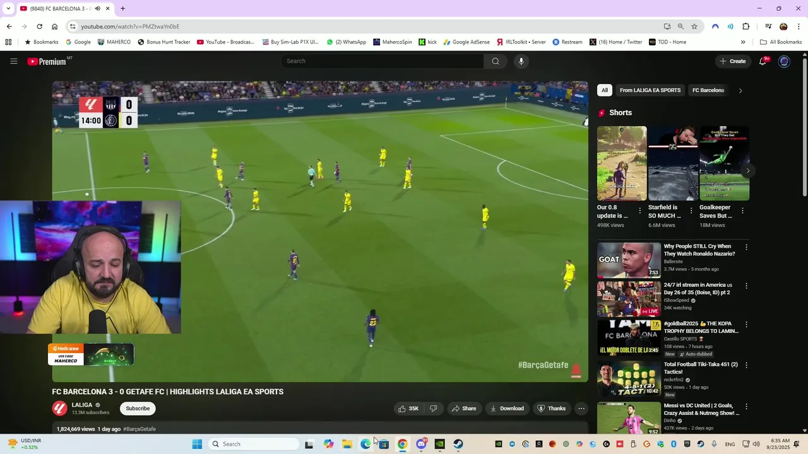Open options for Total Football Tiki-Taka video

pos(746,365)
